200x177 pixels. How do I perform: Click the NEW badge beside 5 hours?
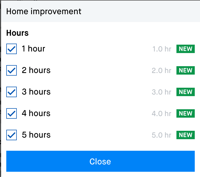click(186, 135)
